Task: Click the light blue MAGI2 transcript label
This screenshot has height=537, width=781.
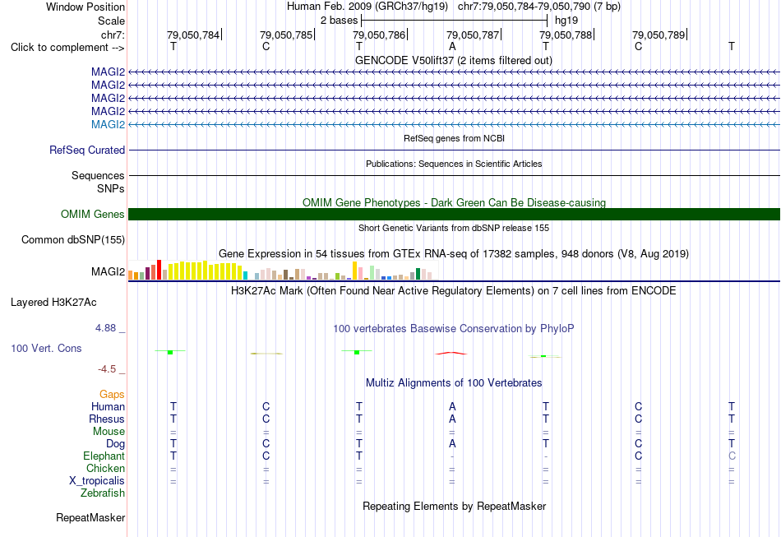Action: click(x=108, y=124)
